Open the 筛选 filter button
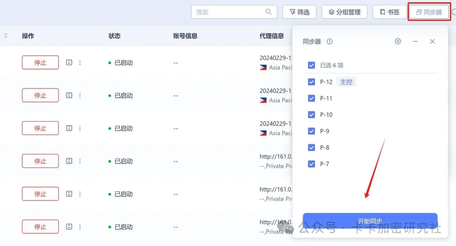 [x=300, y=12]
